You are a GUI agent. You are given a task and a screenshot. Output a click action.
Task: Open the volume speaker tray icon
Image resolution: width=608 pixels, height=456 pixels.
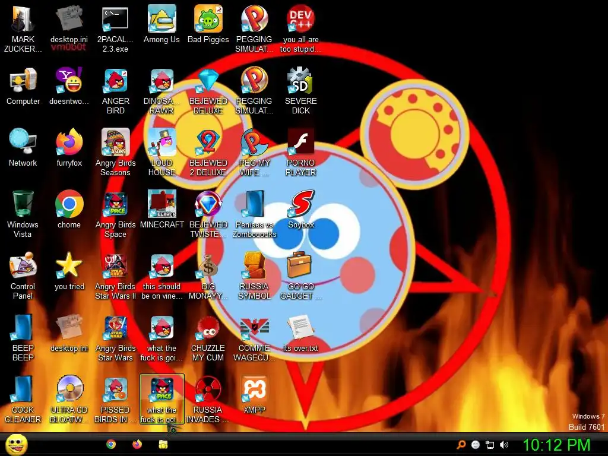(504, 445)
